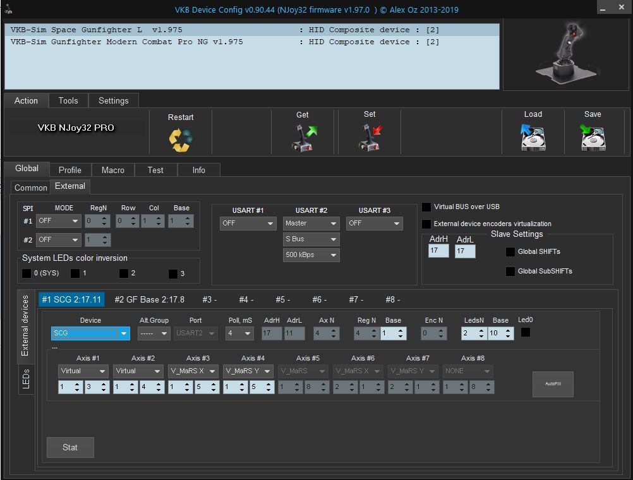
Task: Click the Restart recycle icon
Action: click(181, 140)
